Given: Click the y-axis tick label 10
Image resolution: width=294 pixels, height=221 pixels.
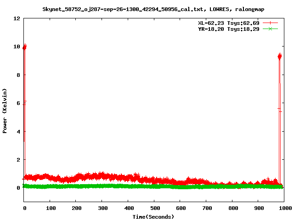Looking at the screenshot, I should [x=17, y=47].
